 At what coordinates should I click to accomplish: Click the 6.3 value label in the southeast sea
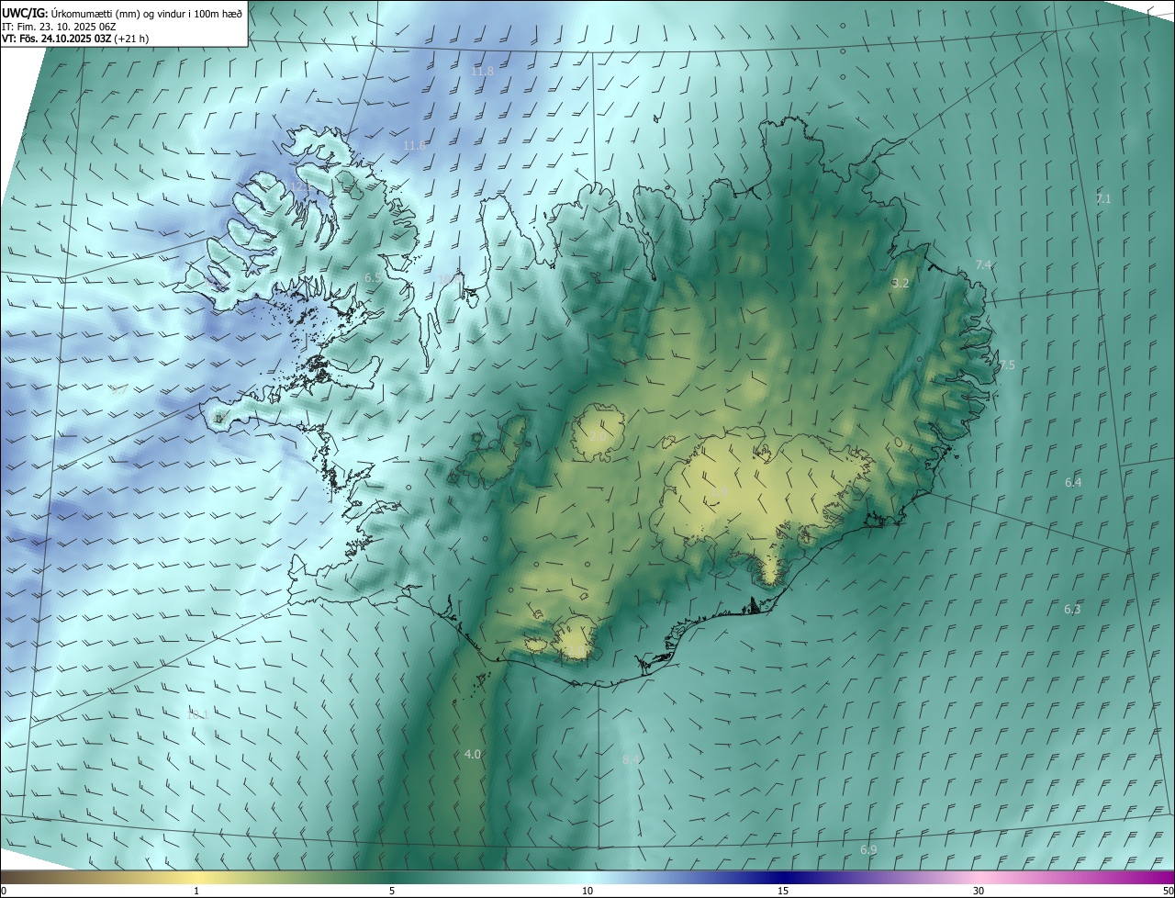tap(1072, 610)
